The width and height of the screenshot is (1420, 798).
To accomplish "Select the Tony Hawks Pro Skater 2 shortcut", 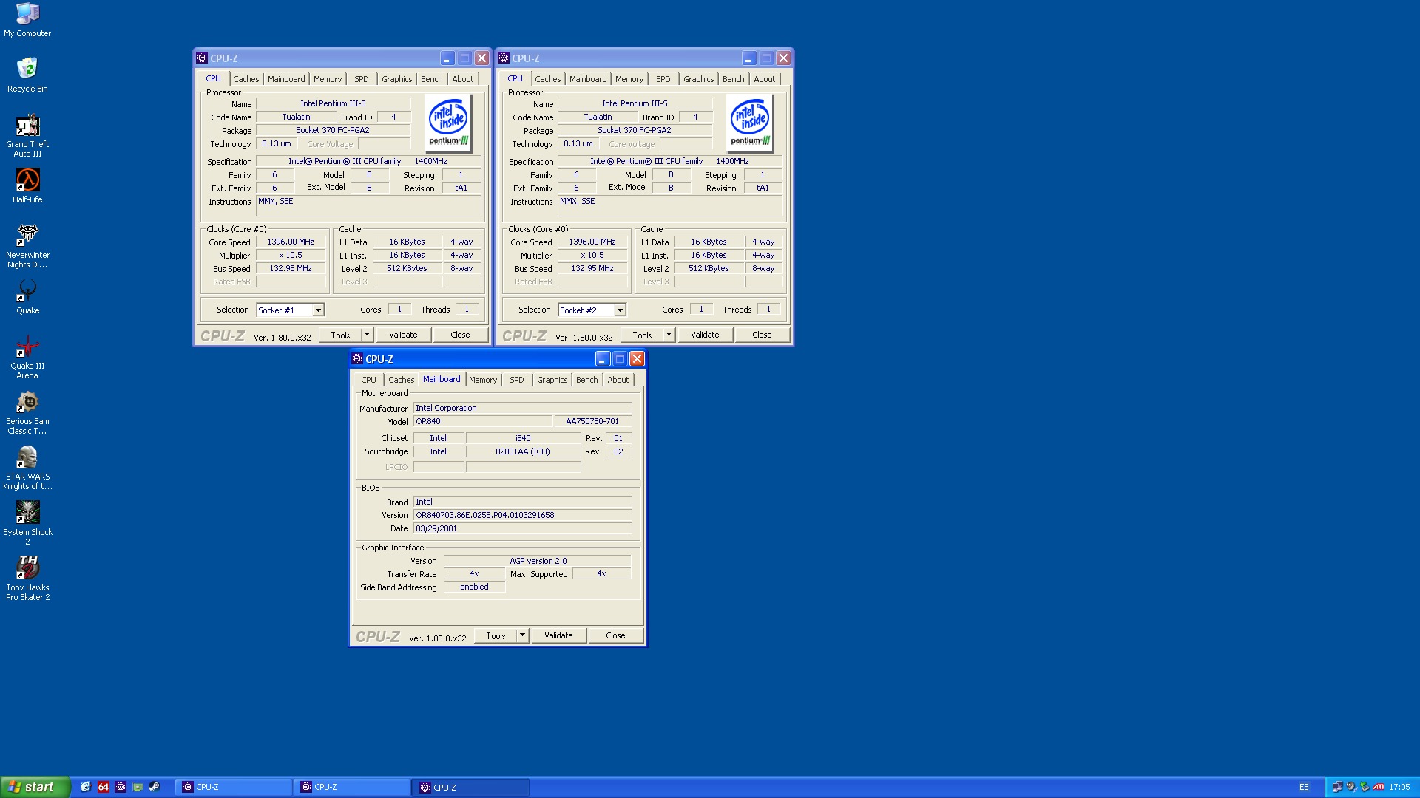I will point(27,579).
